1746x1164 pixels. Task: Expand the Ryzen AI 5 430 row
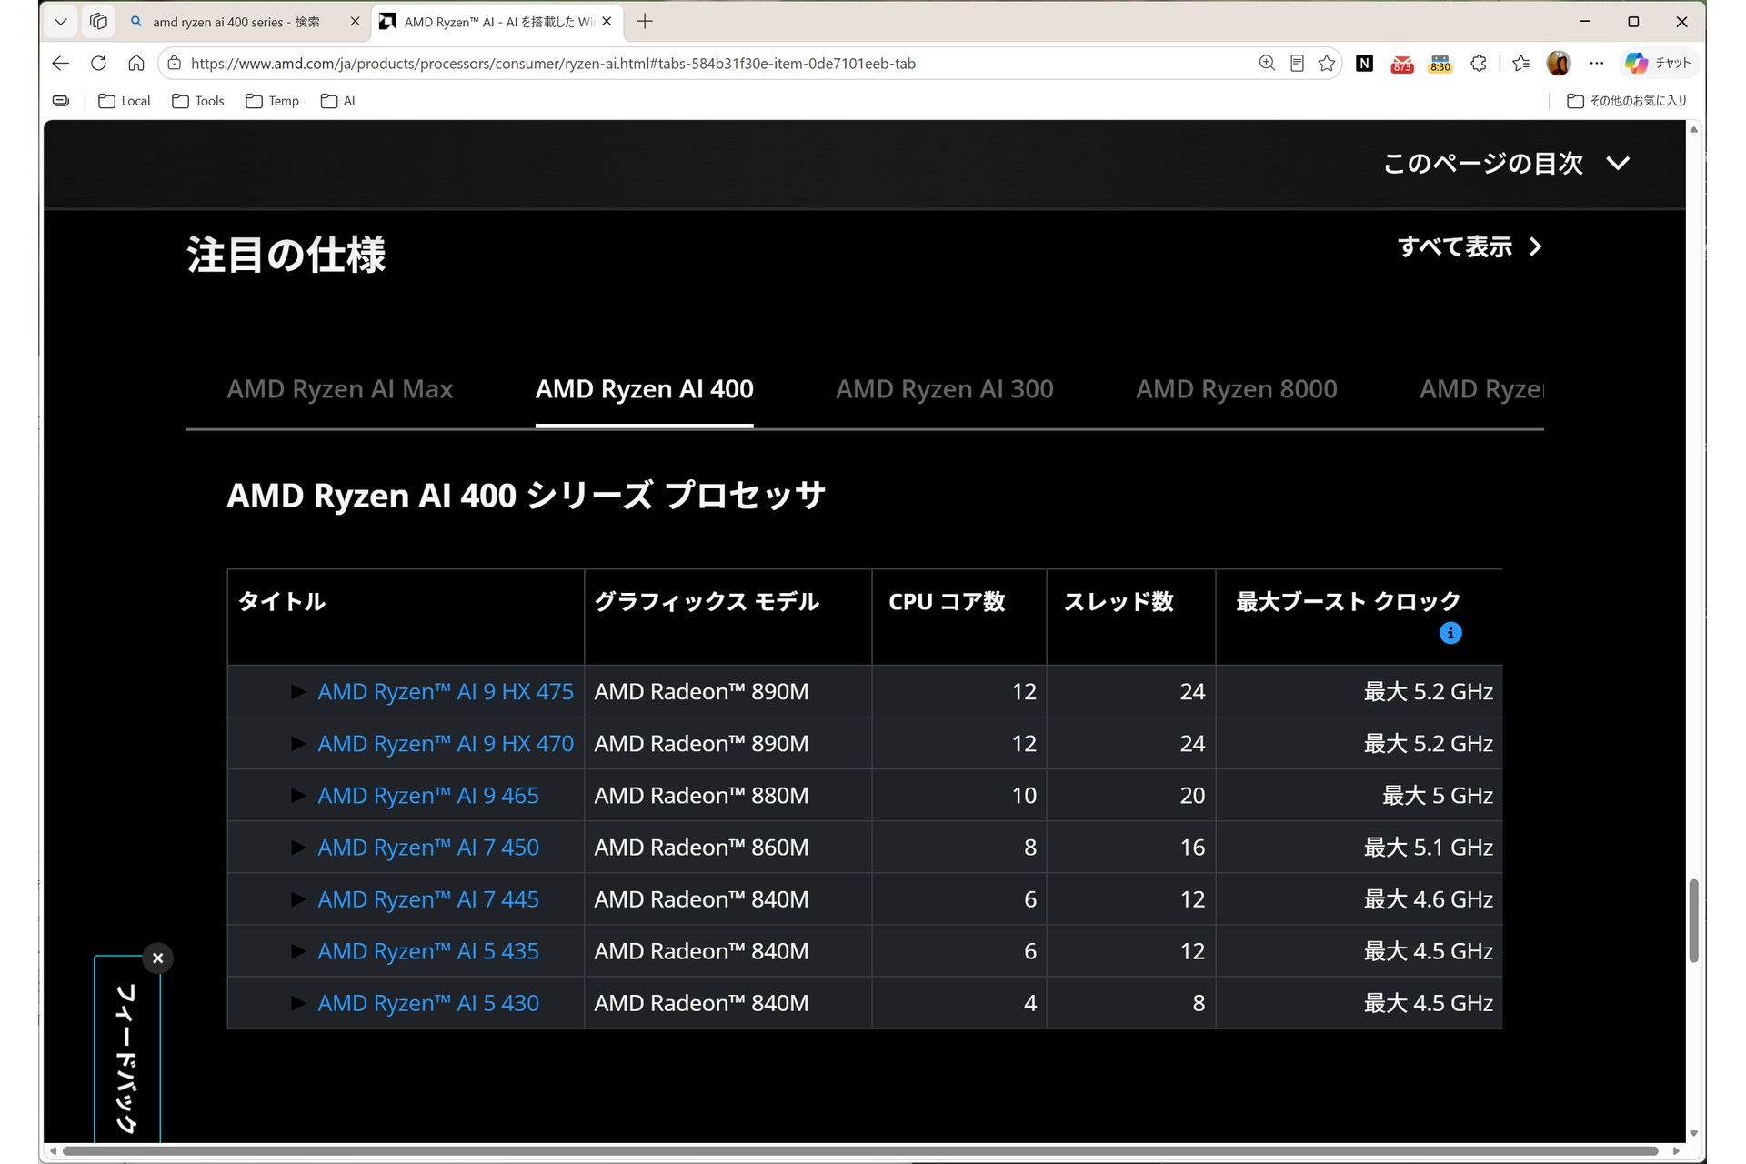coord(297,1003)
